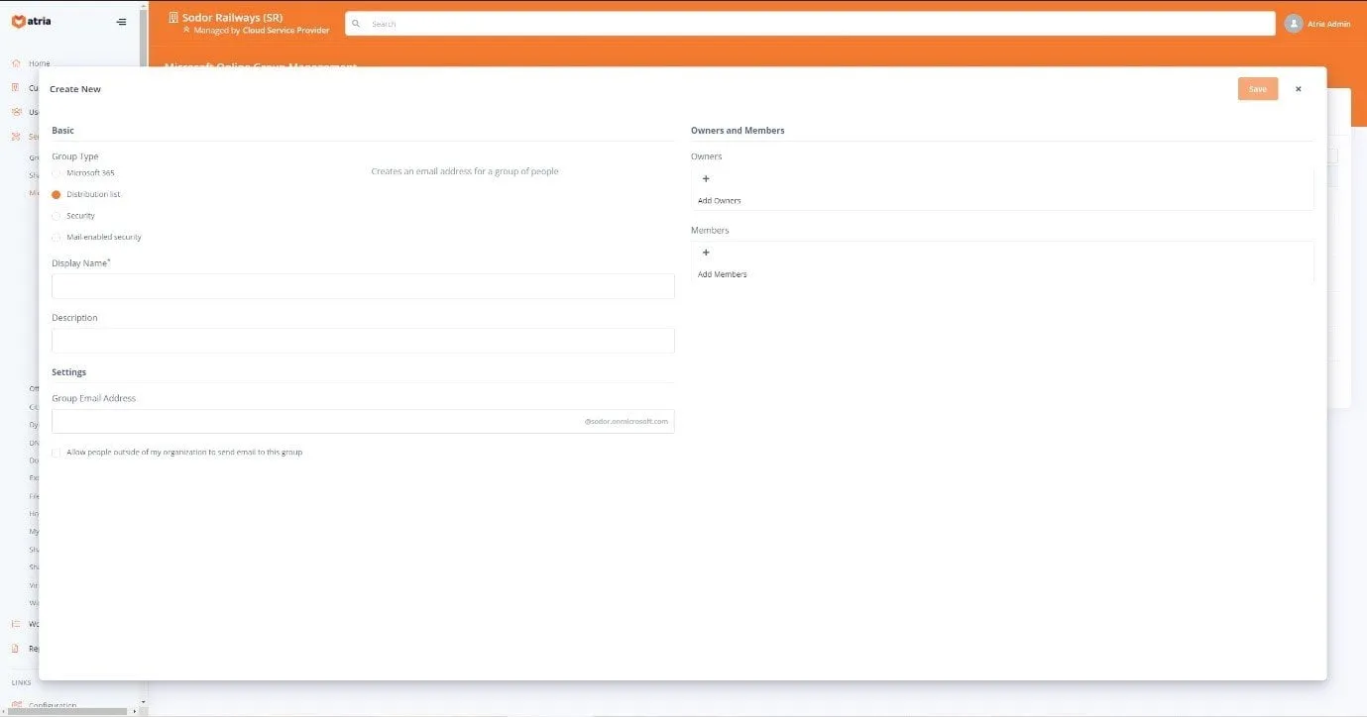
Task: Select the Microsoft 365 group type
Action: [x=57, y=173]
